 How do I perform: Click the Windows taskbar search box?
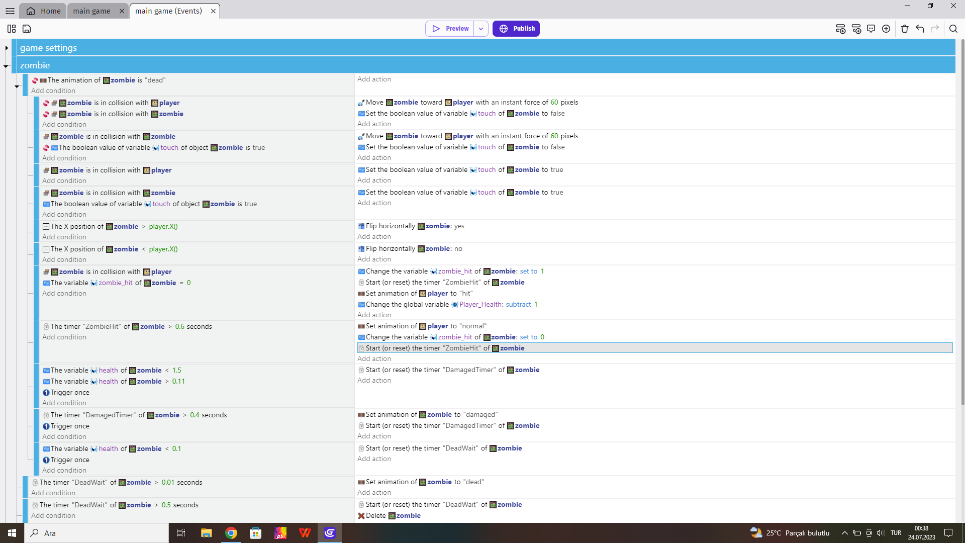[96, 533]
